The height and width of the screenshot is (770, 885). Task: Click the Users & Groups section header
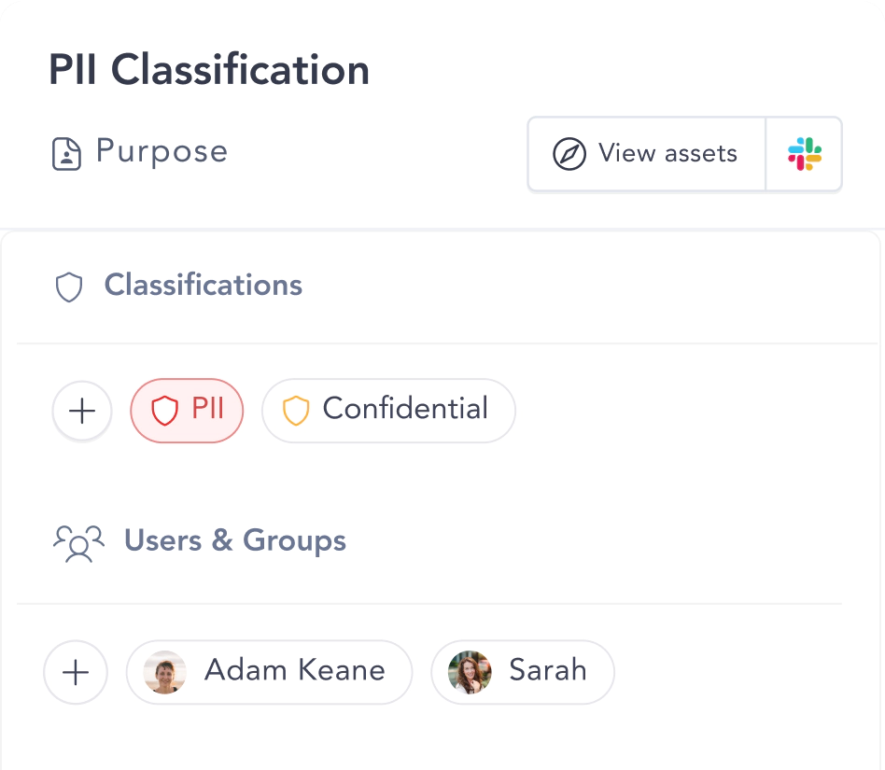point(235,539)
